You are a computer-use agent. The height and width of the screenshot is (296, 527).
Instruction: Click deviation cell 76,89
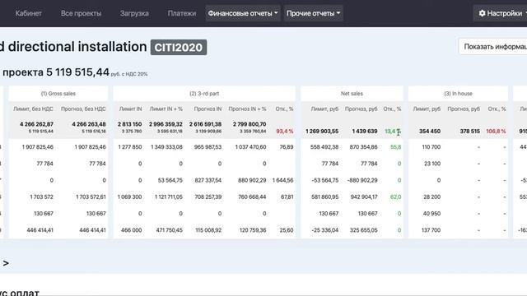point(287,147)
